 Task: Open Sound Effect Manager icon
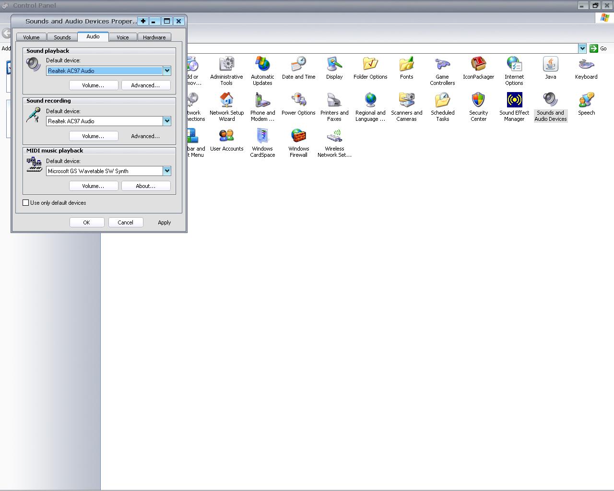pyautogui.click(x=514, y=106)
